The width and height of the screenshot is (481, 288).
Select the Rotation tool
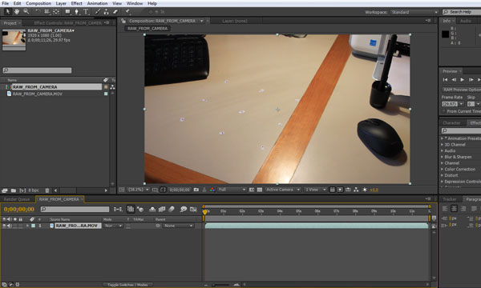click(x=38, y=12)
